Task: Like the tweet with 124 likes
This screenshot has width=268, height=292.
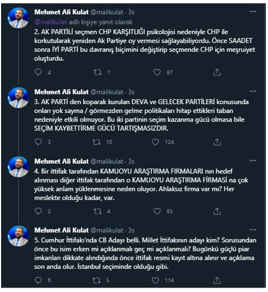Action: tap(156, 142)
